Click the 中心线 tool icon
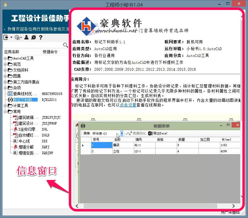Viewport: 248px width, 218px height. pos(15,141)
